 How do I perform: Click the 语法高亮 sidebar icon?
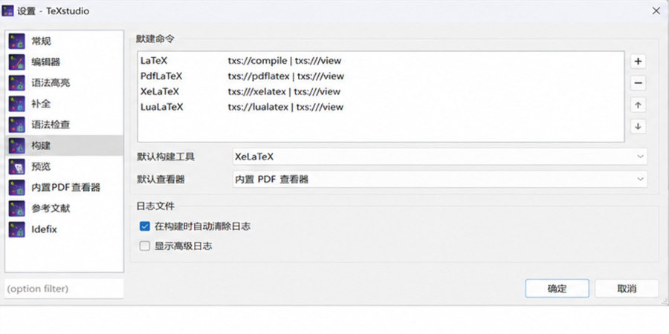click(16, 82)
